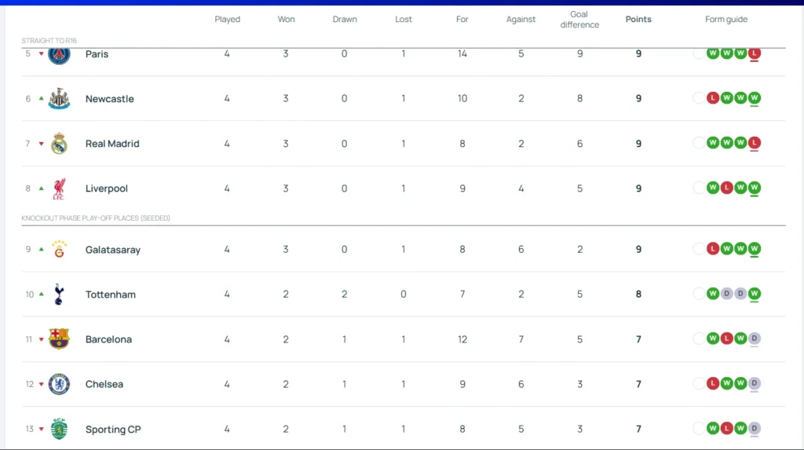The height and width of the screenshot is (450, 804).
Task: Click Chelsea red down movement arrow
Action: 42,384
